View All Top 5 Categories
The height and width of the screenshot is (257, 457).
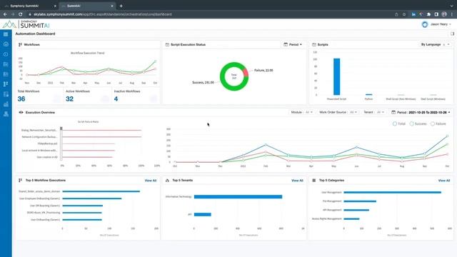pyautogui.click(x=444, y=181)
